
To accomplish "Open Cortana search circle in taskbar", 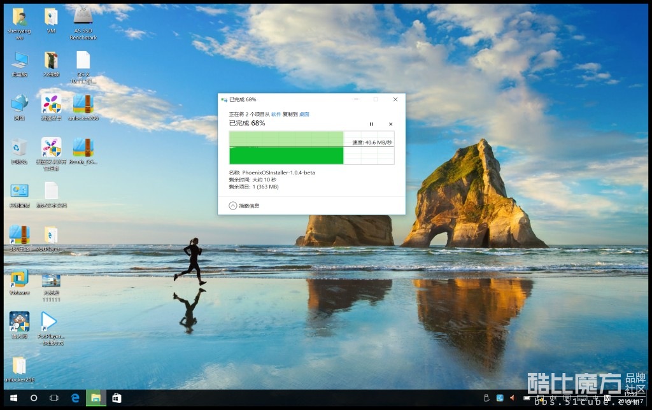I will click(34, 398).
